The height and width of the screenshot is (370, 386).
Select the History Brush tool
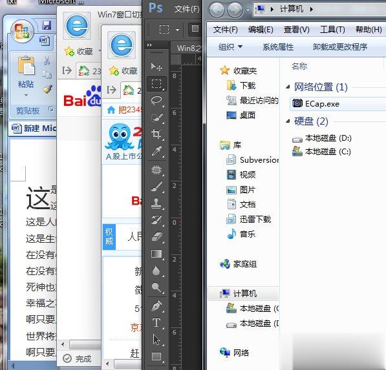156,220
